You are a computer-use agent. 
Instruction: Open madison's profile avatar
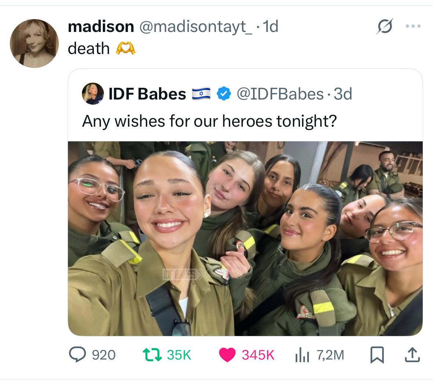click(34, 43)
